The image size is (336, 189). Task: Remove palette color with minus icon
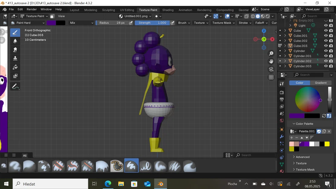point(297,138)
